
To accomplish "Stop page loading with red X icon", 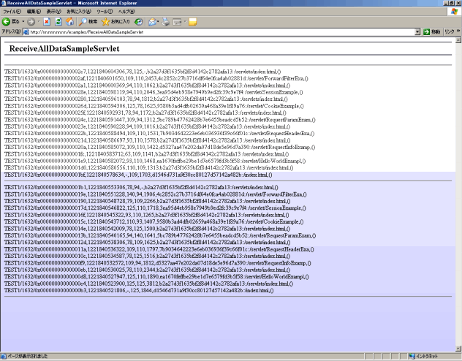I will click(x=47, y=21).
